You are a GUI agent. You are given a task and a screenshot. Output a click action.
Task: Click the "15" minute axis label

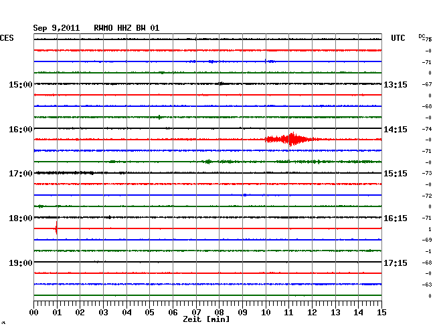coord(381,312)
